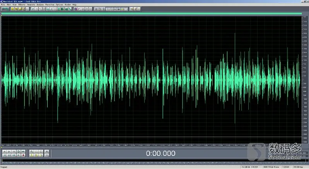Click the 'Stopped' status bar text
This screenshot has width=309, height=169.
tap(4, 167)
